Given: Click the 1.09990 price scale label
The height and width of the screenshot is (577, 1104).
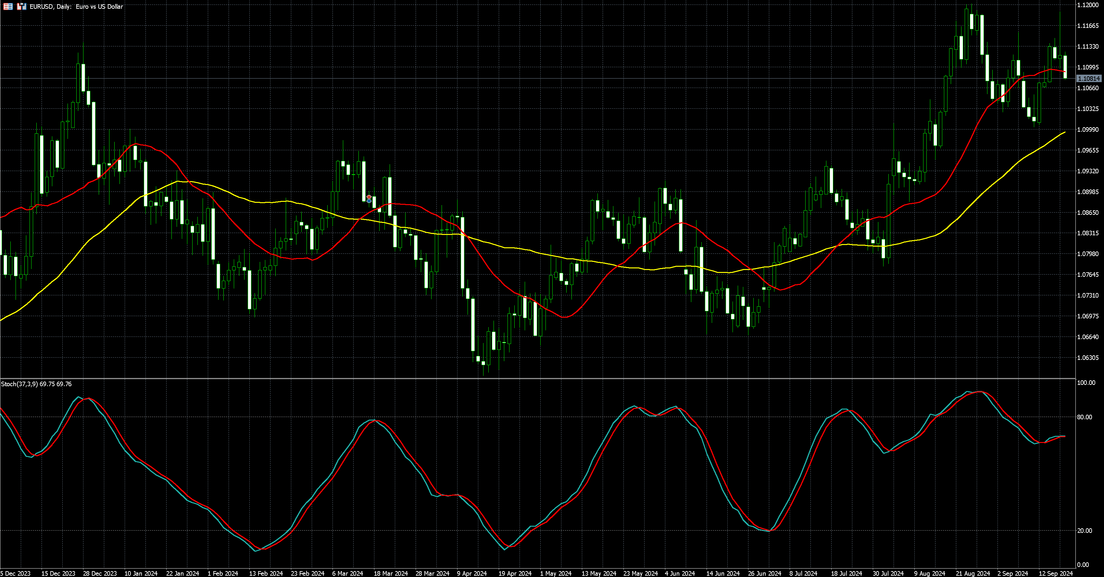Looking at the screenshot, I should 1088,129.
